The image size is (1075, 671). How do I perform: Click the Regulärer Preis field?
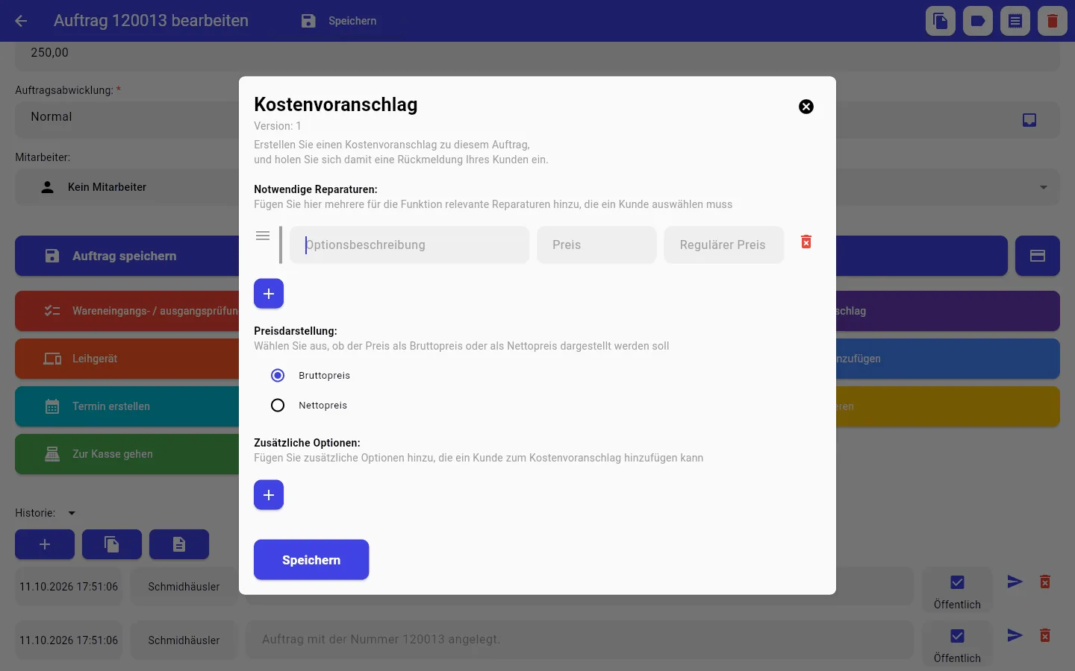[724, 245]
